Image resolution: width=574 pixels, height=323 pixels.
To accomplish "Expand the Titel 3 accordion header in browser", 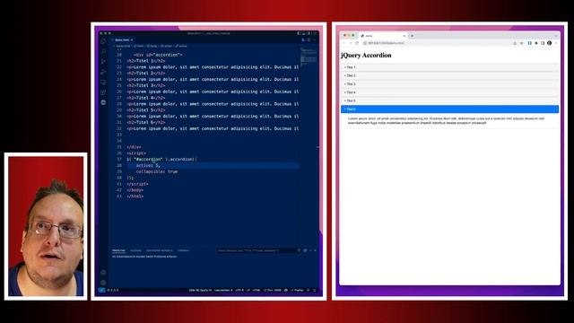I will (x=449, y=84).
